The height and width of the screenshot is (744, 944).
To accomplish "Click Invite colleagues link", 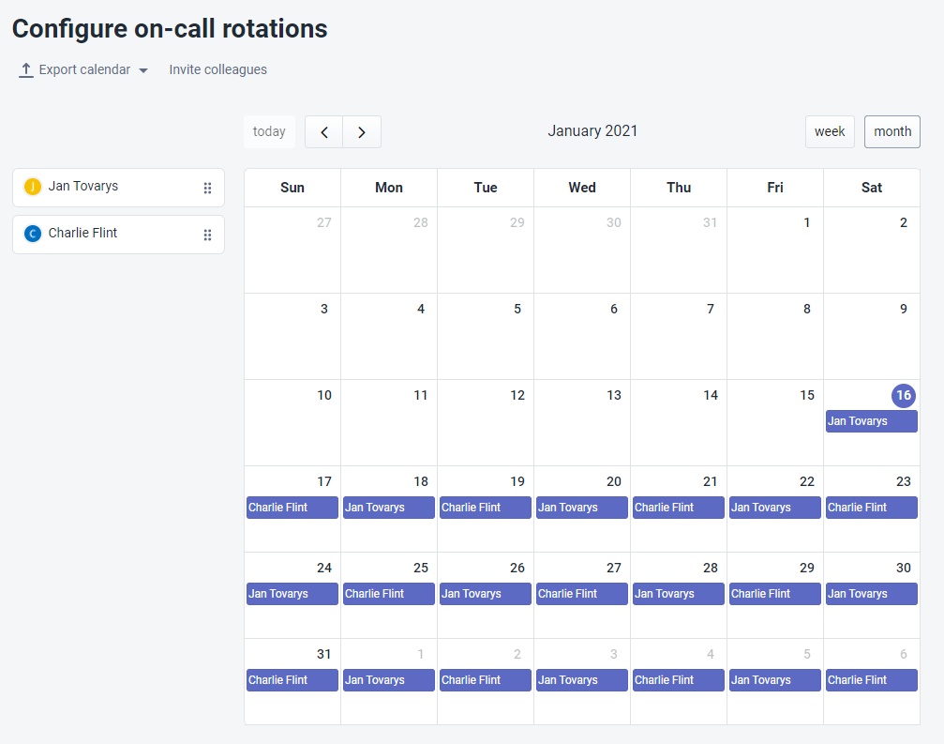I will [x=217, y=69].
